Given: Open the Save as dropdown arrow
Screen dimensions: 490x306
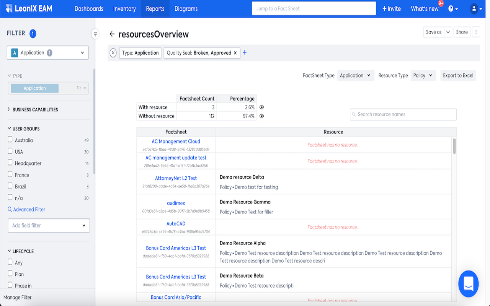Looking at the screenshot, I should coord(448,32).
